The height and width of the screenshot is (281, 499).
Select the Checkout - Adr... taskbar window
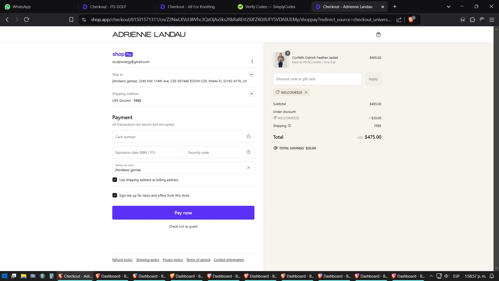(75, 276)
